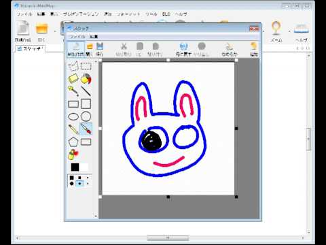The width and height of the screenshot is (326, 245).
Task: Click the down arrow below tool palette
Action: pyautogui.click(x=96, y=216)
